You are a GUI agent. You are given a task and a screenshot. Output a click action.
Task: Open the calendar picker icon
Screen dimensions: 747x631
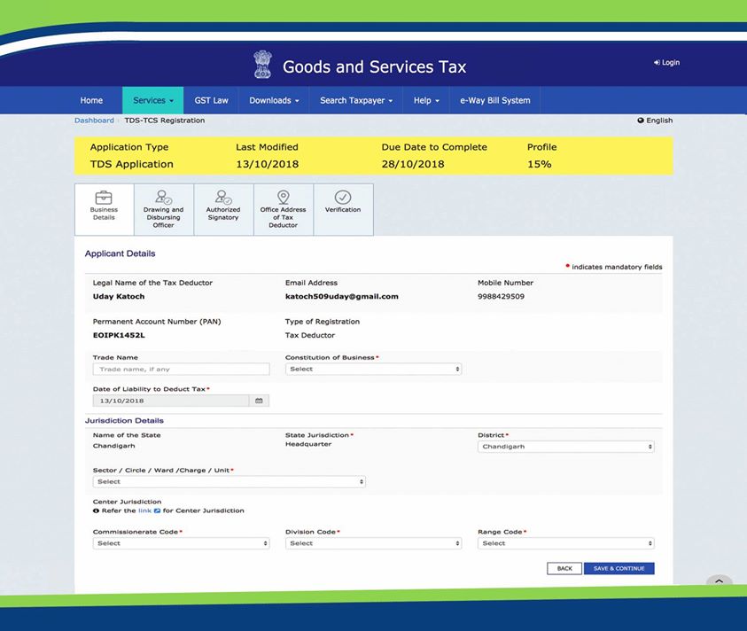[x=259, y=401]
